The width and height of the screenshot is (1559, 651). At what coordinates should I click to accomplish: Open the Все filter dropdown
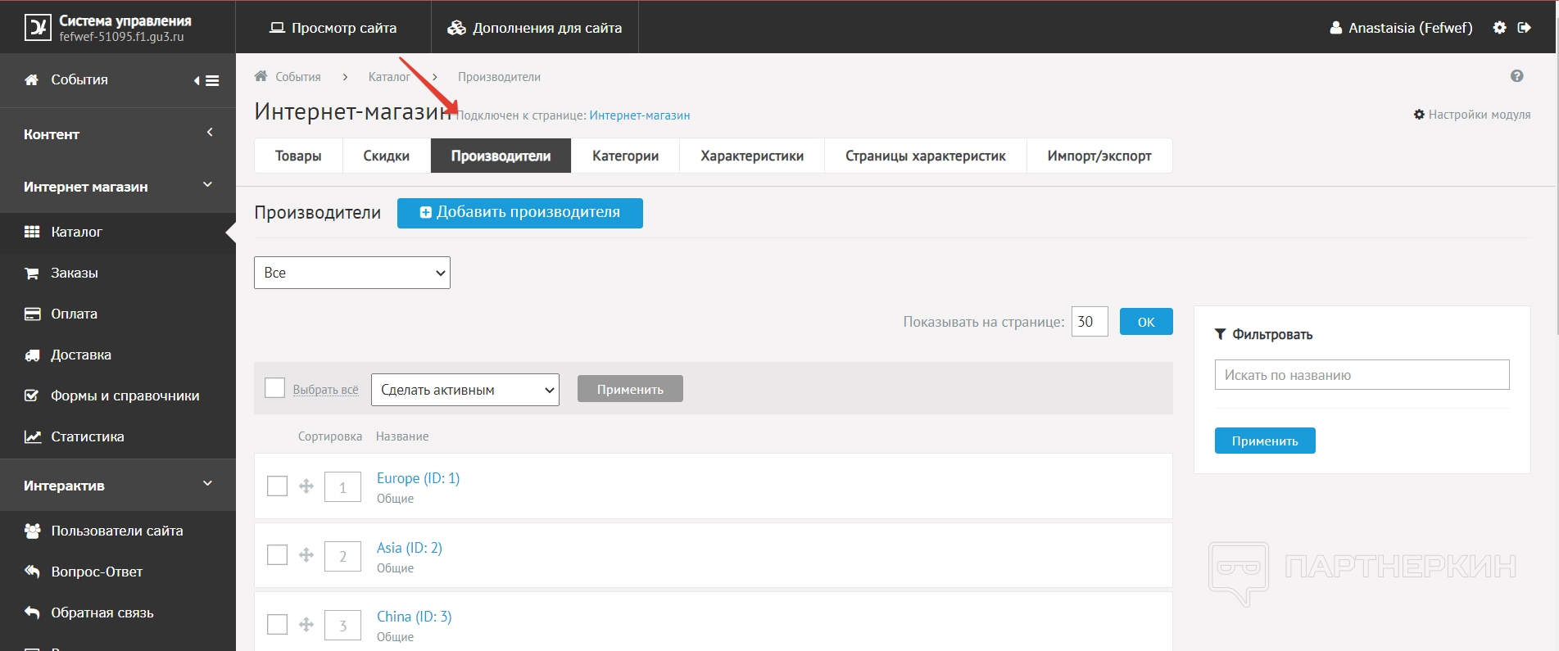point(352,273)
